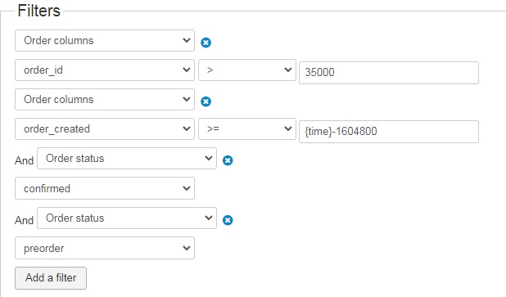Change the >= operator dropdown
This screenshot has height=297, width=506.
[247, 128]
